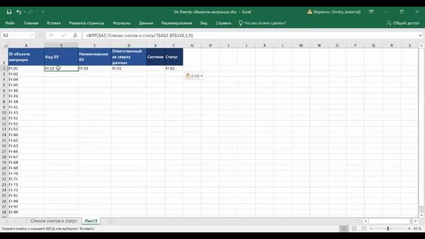
Task: Select cell C2 containing FI-01
Action: [x=94, y=68]
